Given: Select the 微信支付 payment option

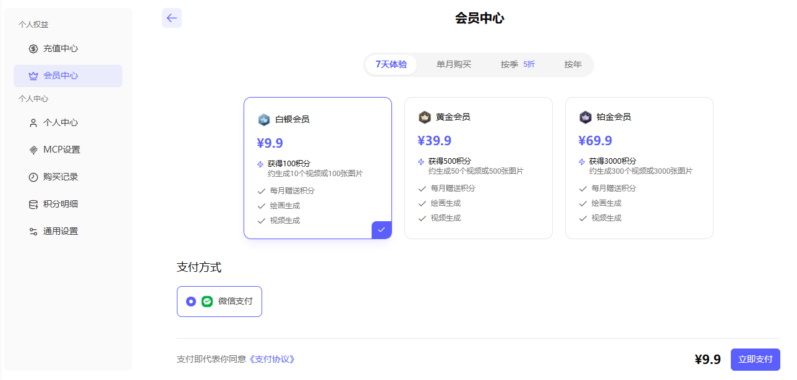Looking at the screenshot, I should (x=219, y=302).
